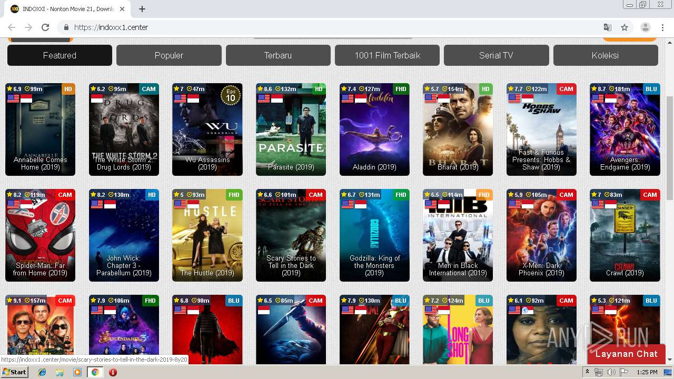Click BLU quality badge on Avengers: Endgame
This screenshot has height=379, width=674.
651,89
